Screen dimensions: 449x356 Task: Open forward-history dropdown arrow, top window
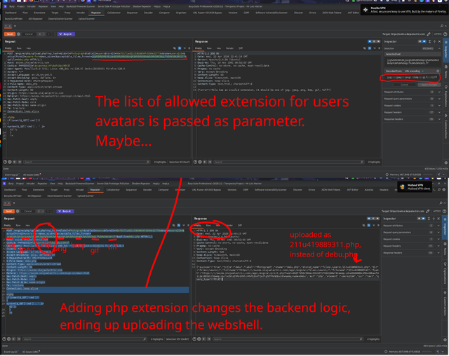[53, 34]
